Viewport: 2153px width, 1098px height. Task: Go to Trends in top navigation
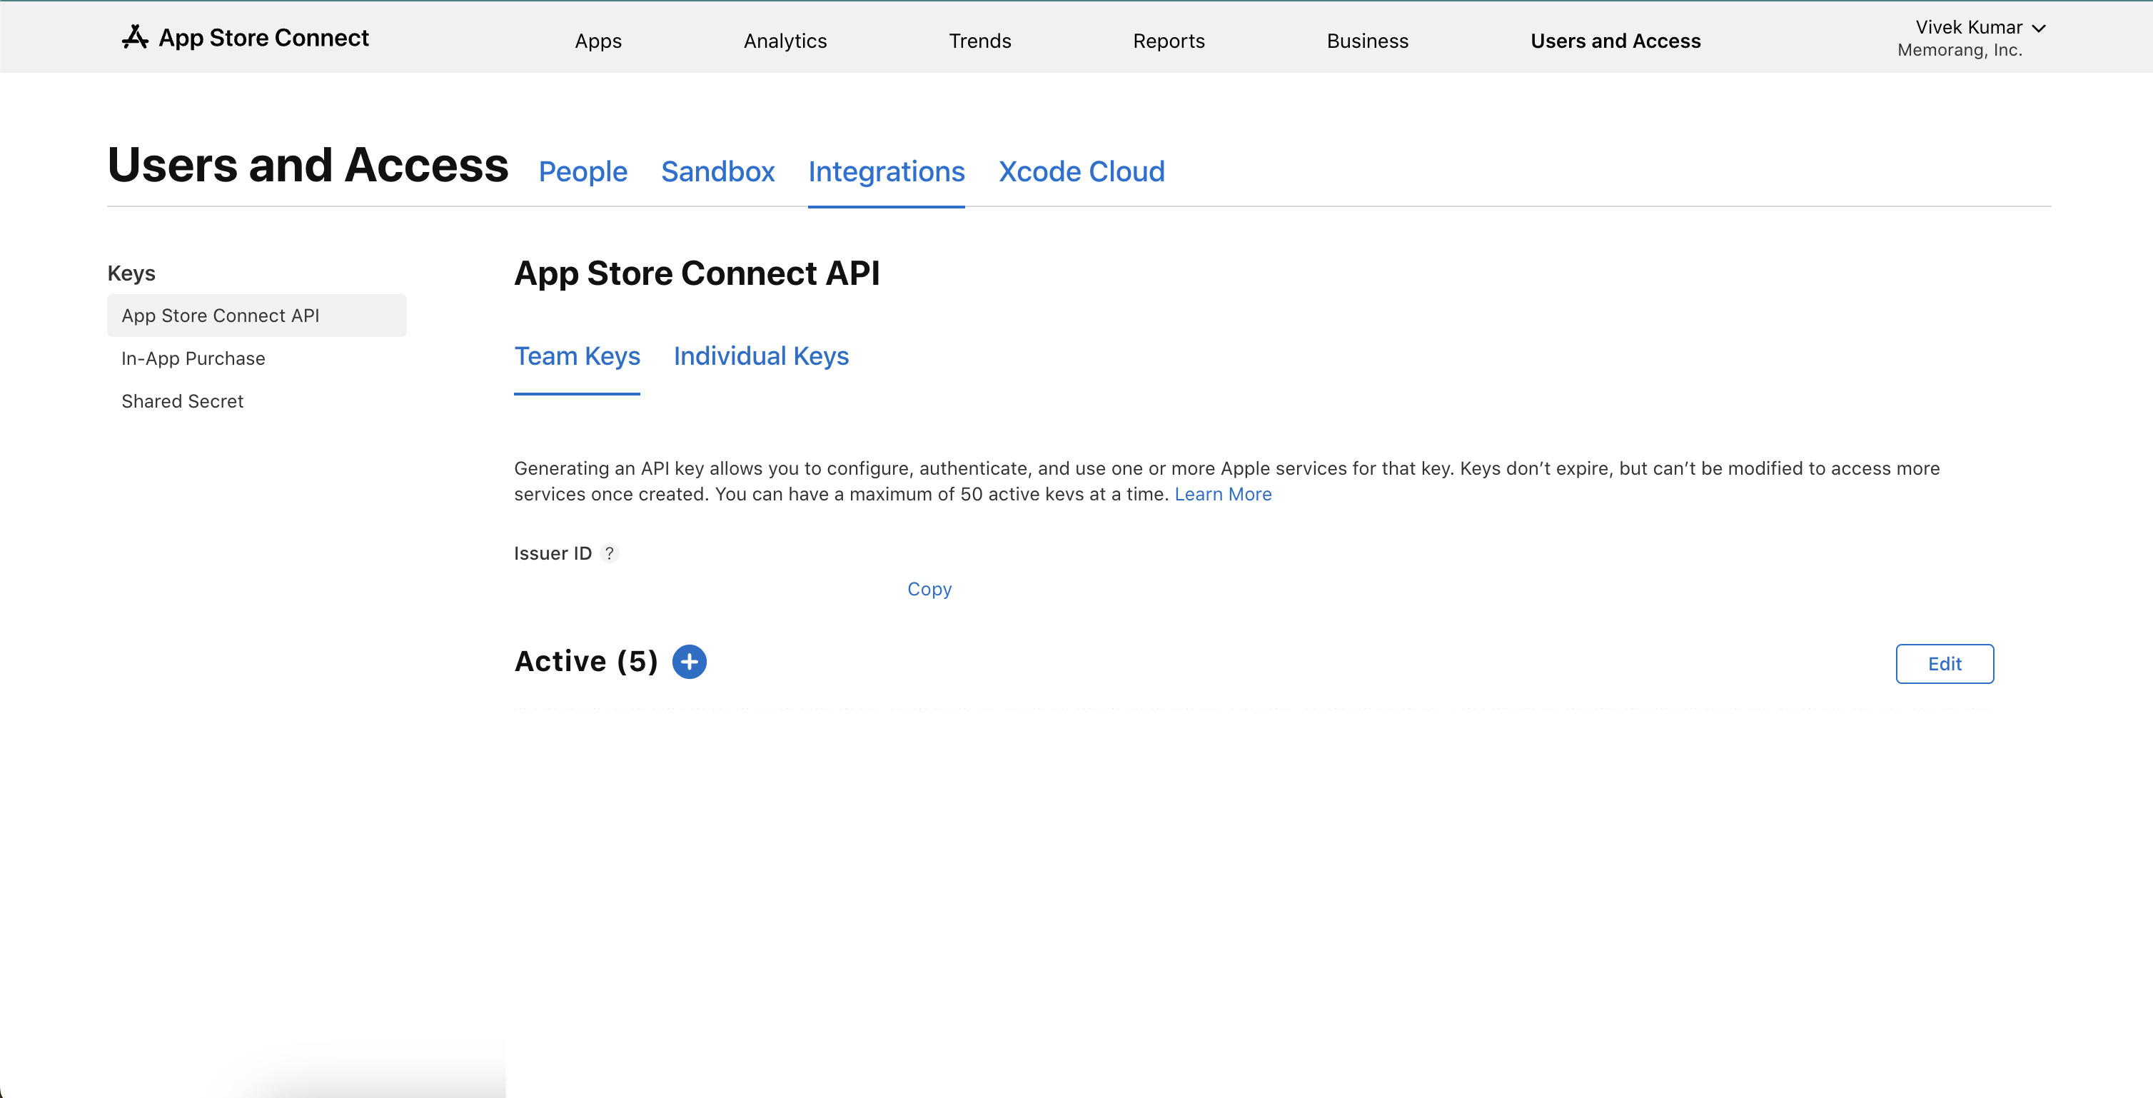pos(979,41)
